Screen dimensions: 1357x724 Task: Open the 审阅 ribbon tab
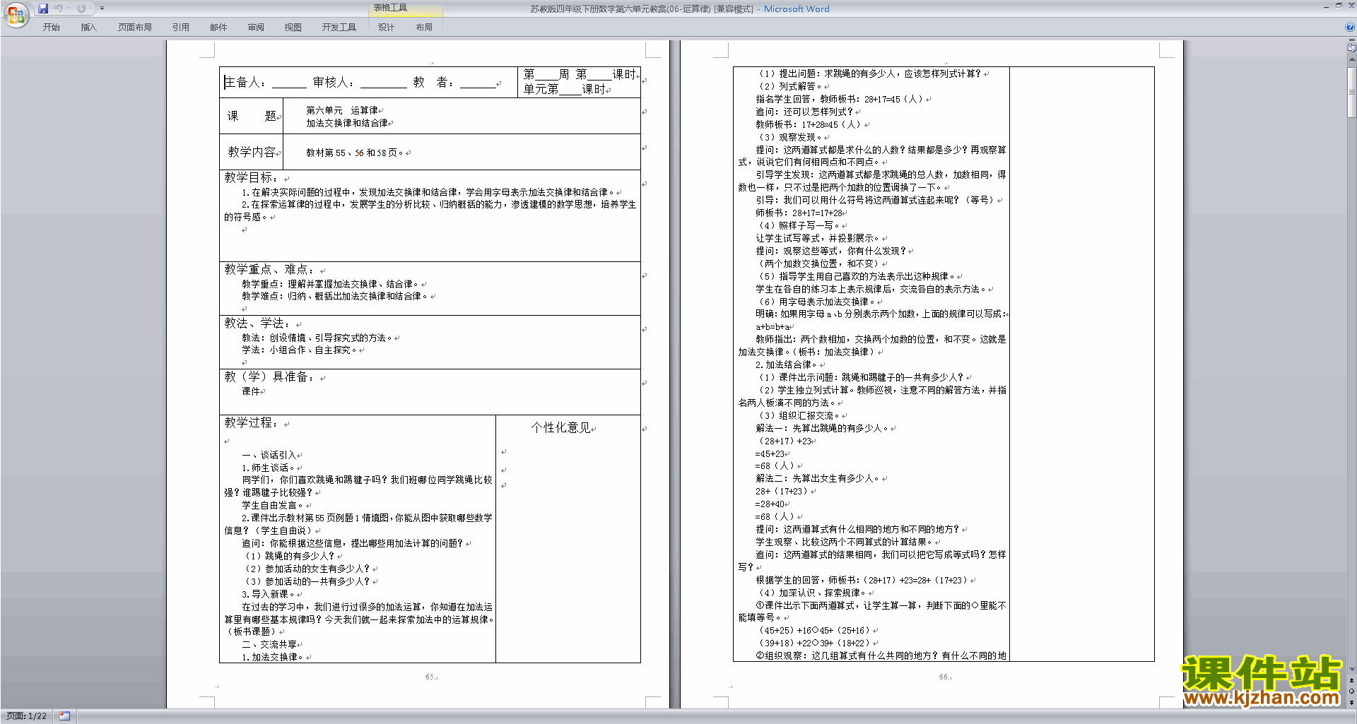256,28
